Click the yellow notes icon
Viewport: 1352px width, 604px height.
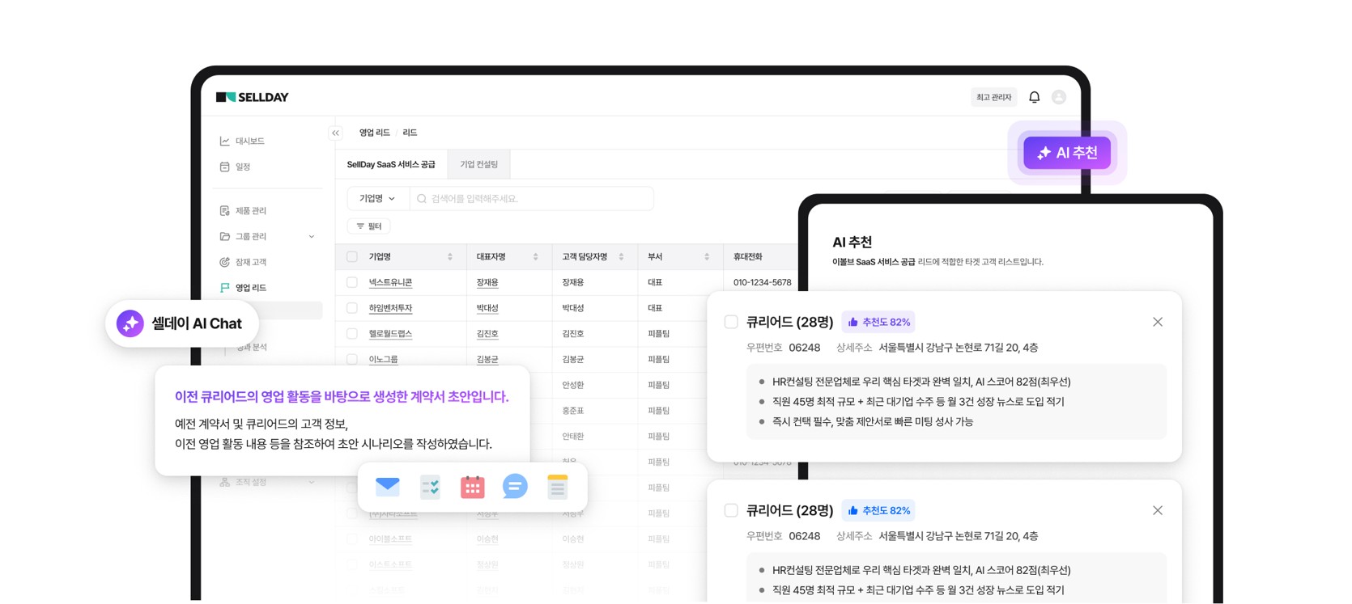coord(557,487)
